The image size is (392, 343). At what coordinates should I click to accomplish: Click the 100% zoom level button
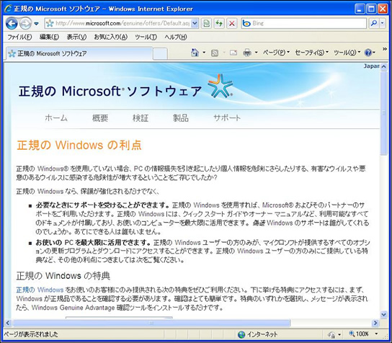[359, 334]
